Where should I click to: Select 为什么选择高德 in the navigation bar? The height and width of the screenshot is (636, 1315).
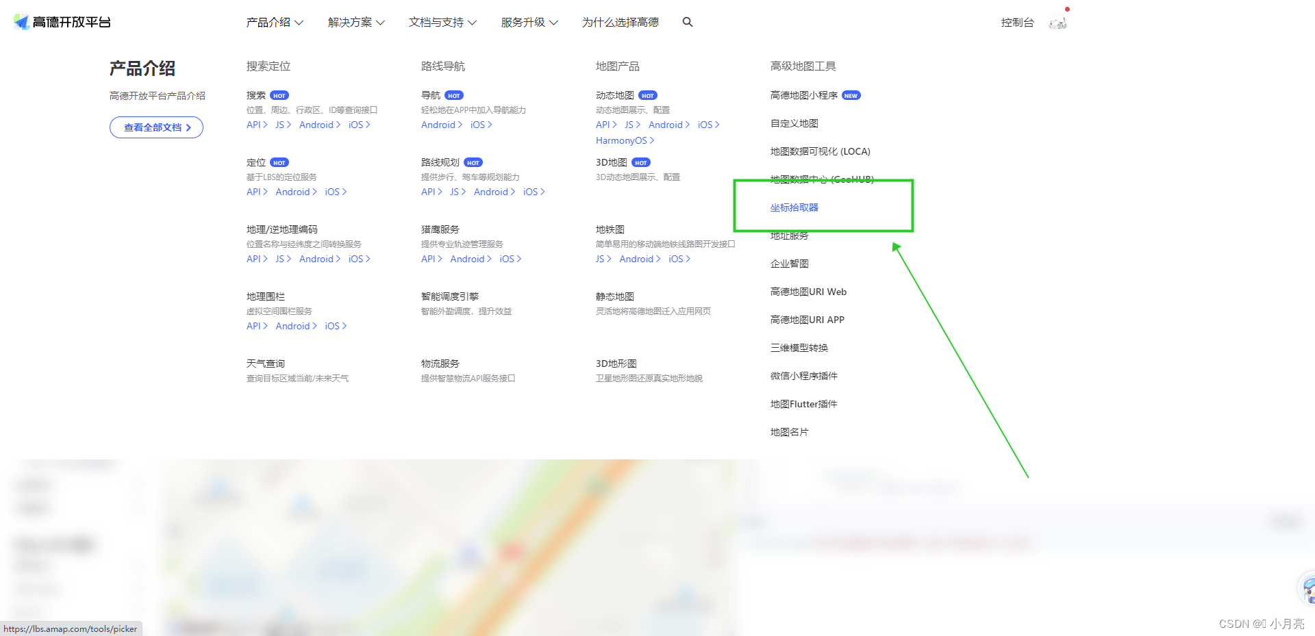620,22
